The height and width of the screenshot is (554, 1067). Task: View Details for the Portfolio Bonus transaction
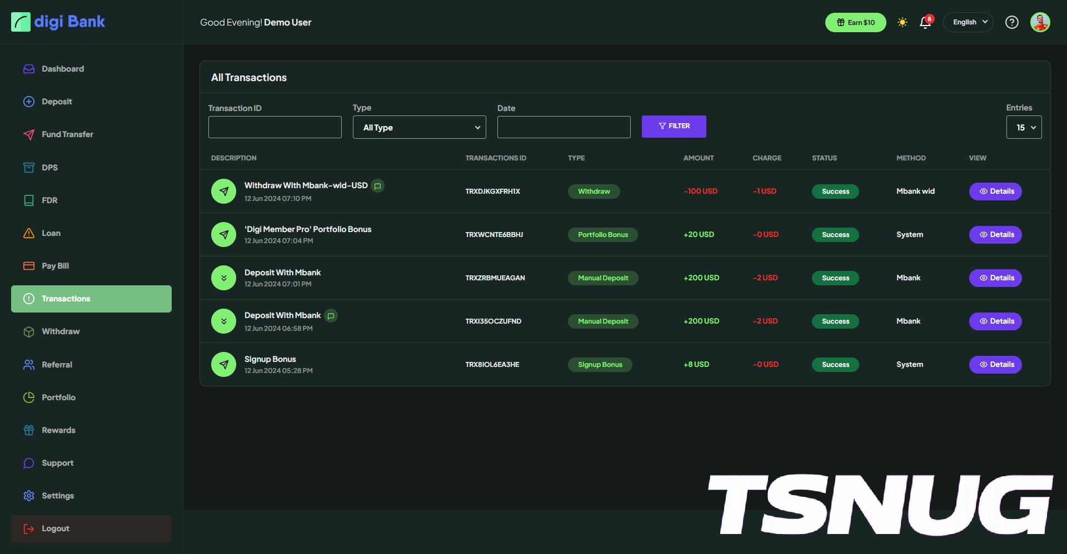[x=995, y=235]
